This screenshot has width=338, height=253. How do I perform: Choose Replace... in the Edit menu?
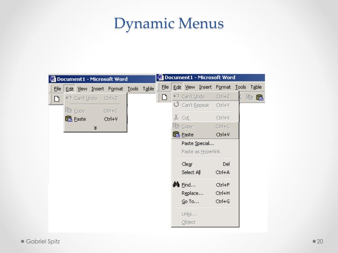coord(205,193)
